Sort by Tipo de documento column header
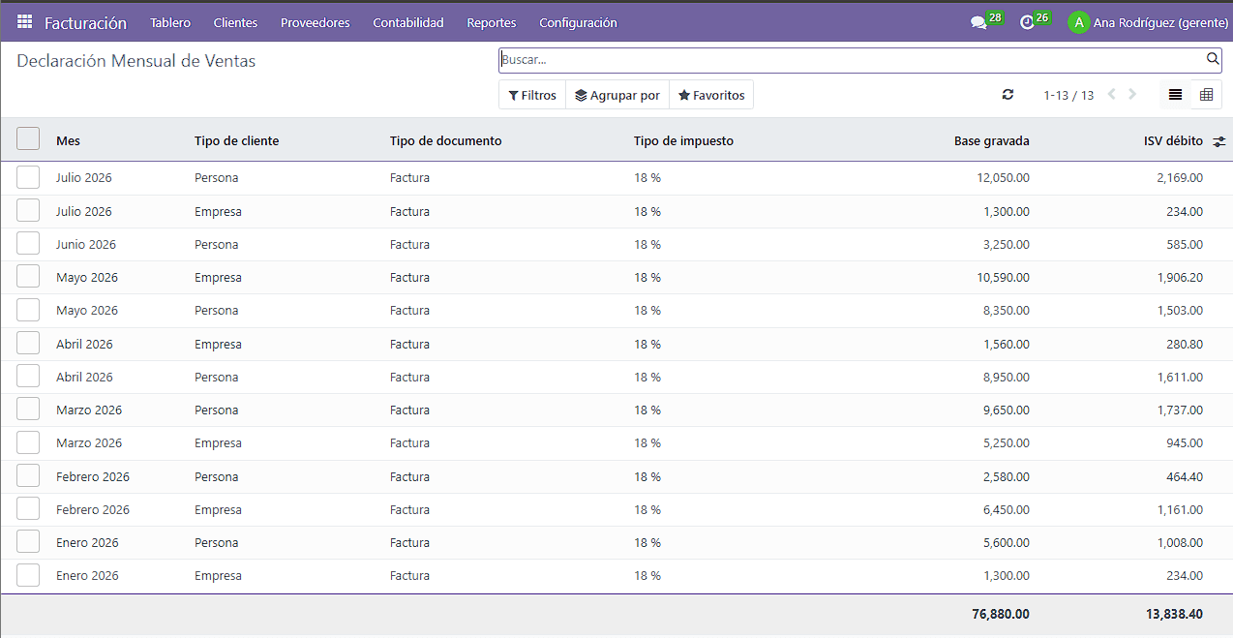 coord(446,141)
